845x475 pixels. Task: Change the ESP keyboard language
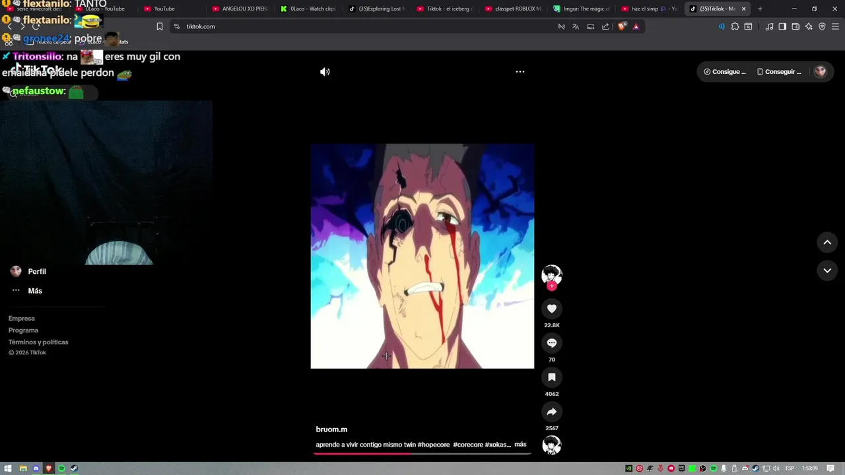pyautogui.click(x=790, y=468)
